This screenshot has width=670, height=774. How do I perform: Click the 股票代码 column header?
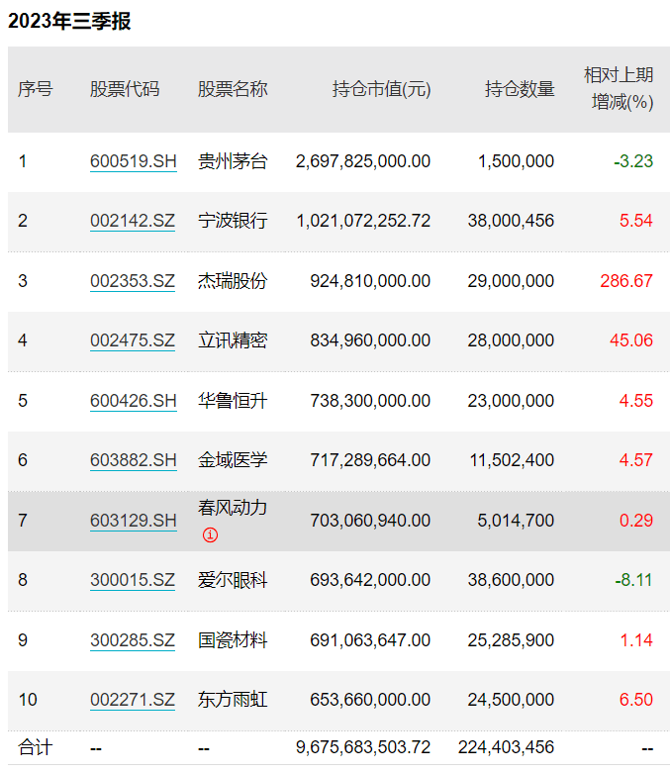[125, 89]
